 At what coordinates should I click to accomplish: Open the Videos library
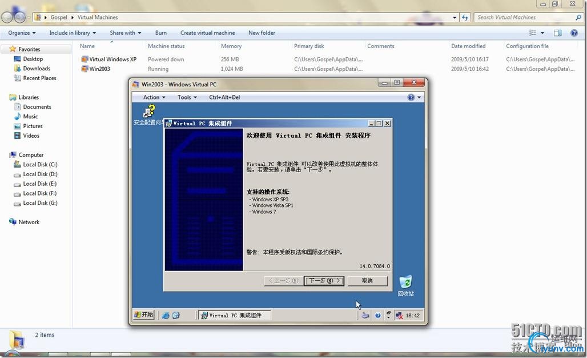(31, 136)
